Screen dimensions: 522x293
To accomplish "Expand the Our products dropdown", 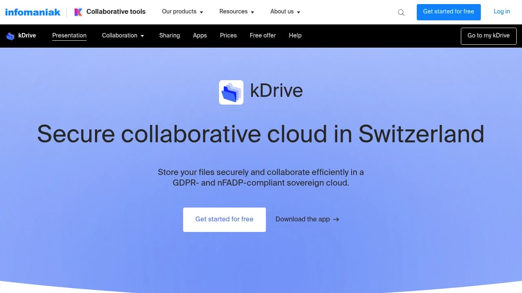I will pos(183,12).
